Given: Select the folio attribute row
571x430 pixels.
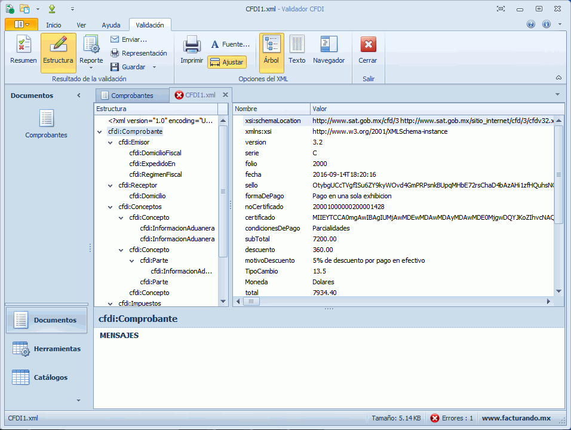Looking at the screenshot, I should (393, 164).
